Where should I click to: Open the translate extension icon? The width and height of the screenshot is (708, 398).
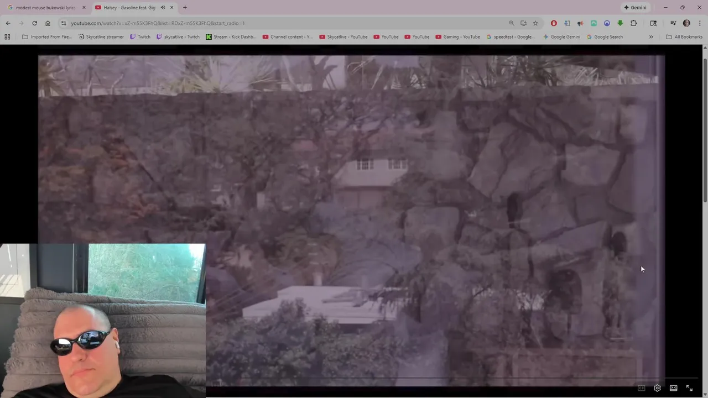point(567,23)
